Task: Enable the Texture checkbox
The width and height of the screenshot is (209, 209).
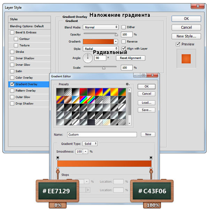Action: pos(16,45)
